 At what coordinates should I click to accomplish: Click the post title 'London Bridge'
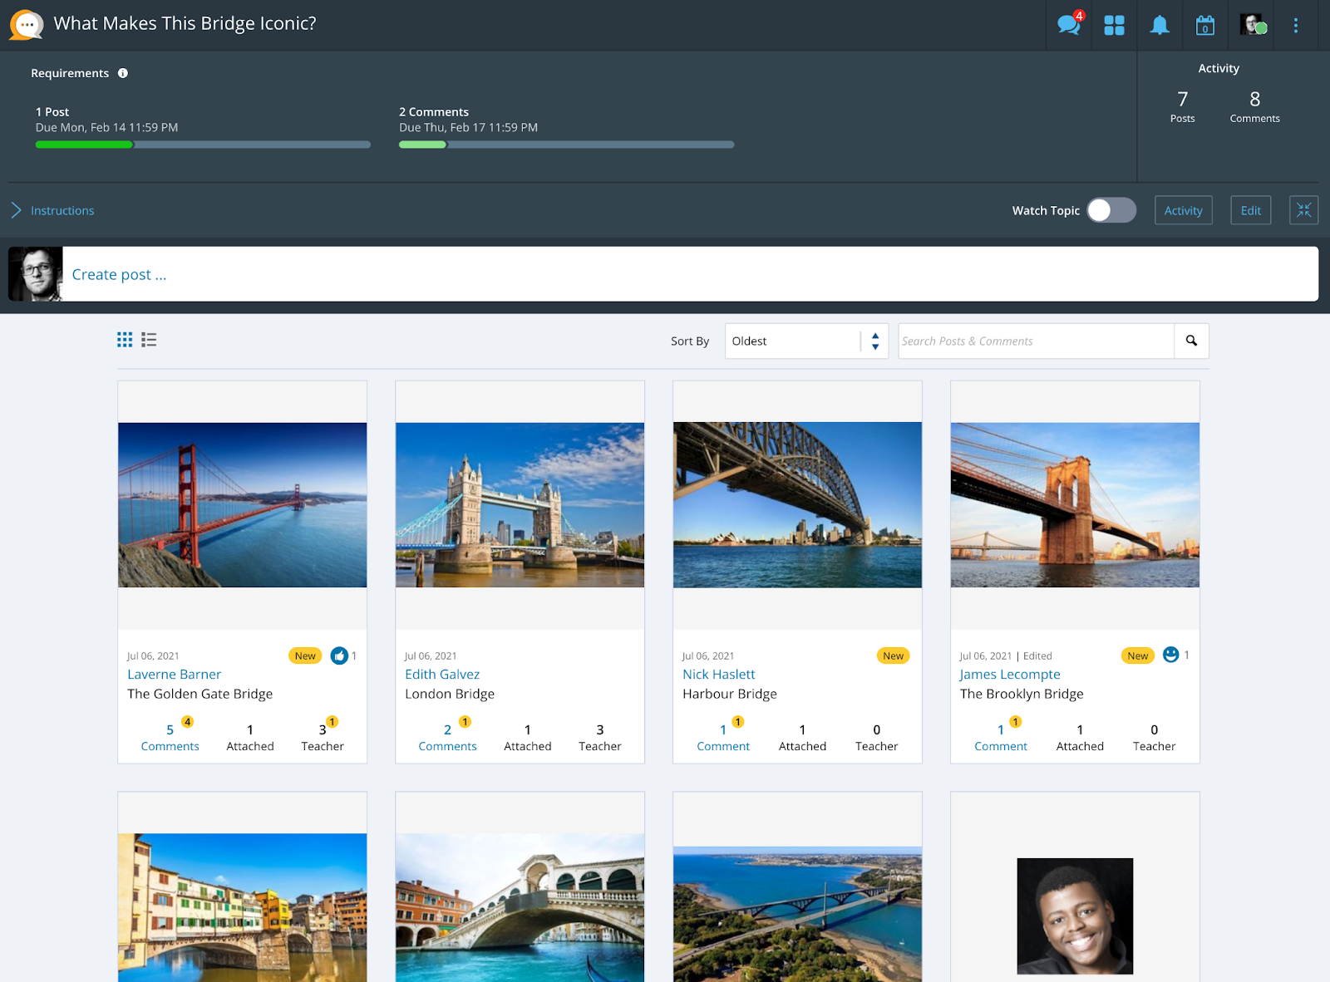pyautogui.click(x=450, y=694)
